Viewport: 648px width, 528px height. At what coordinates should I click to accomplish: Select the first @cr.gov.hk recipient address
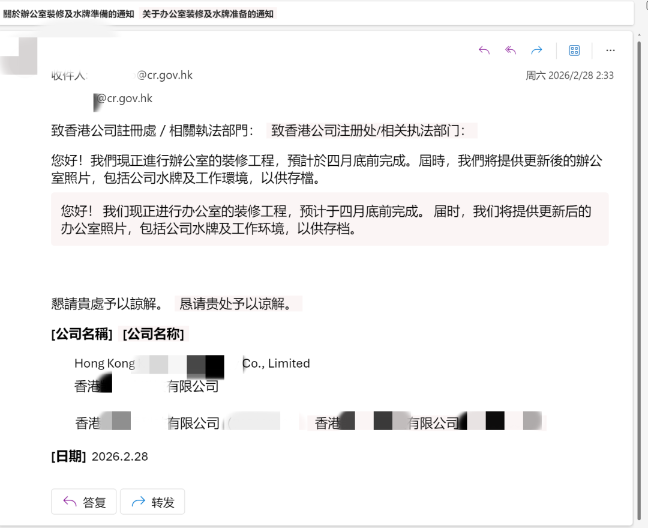coord(164,75)
